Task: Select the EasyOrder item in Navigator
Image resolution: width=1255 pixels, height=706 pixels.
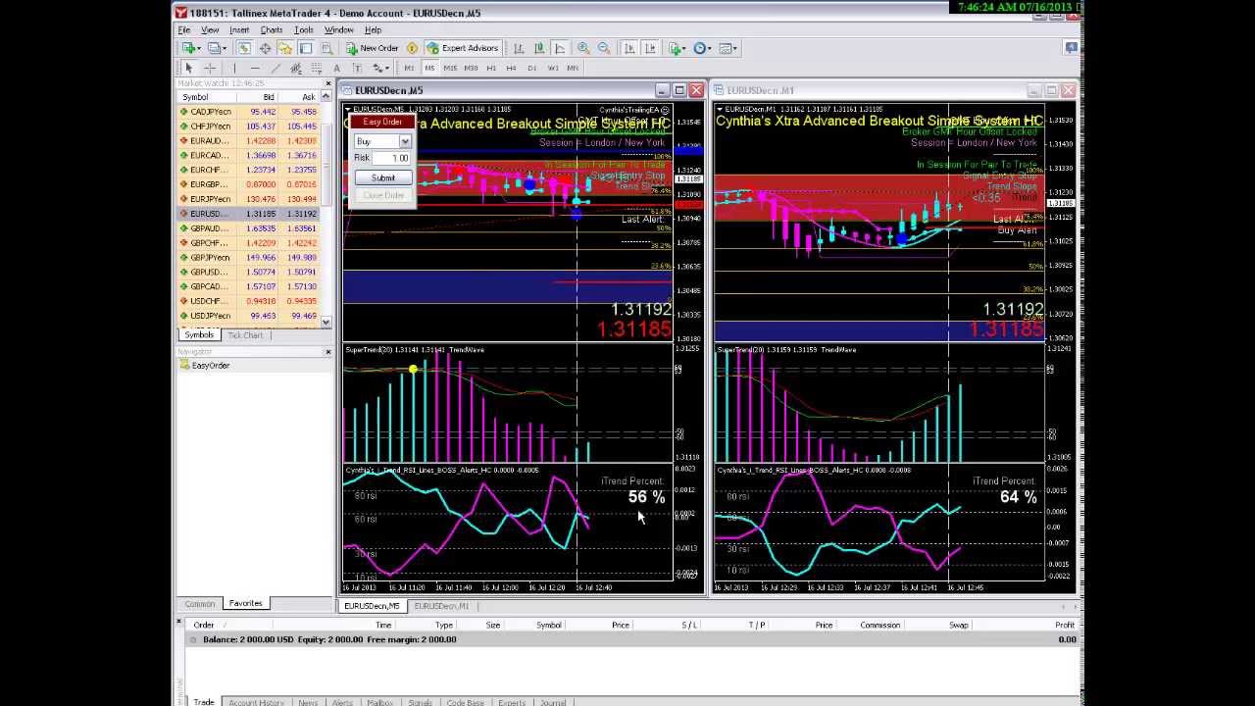Action: (211, 366)
